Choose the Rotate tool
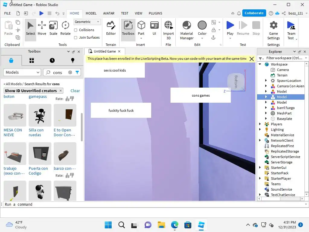This screenshot has height=232, width=309. [65, 29]
